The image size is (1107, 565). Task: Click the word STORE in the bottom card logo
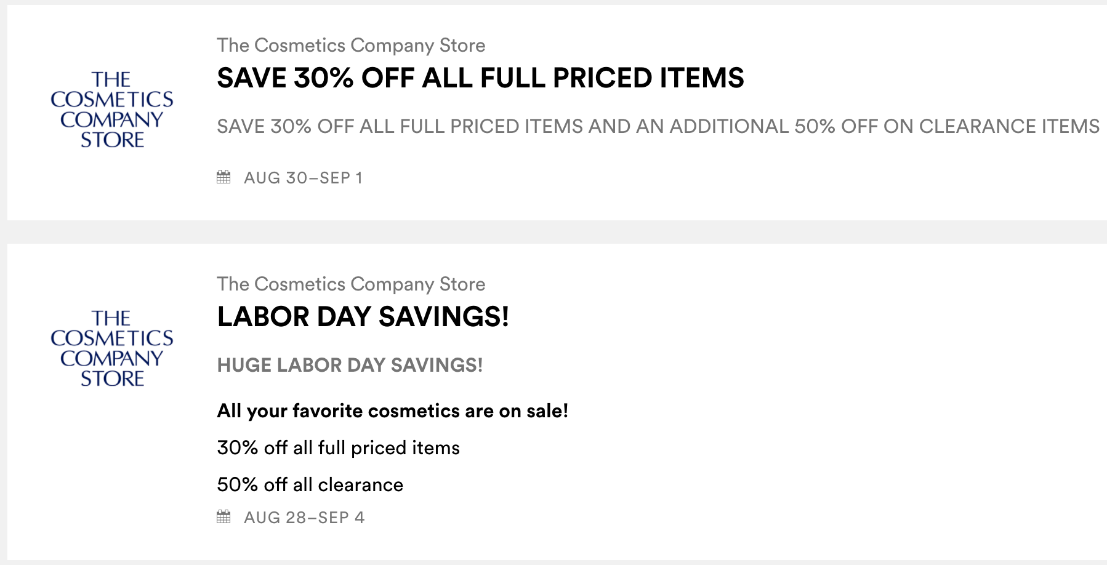[112, 379]
